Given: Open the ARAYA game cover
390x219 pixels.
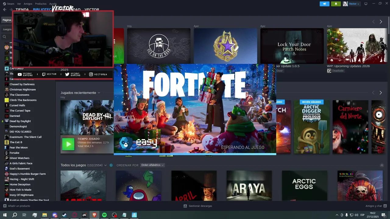Looking at the screenshot, I should (x=249, y=186).
